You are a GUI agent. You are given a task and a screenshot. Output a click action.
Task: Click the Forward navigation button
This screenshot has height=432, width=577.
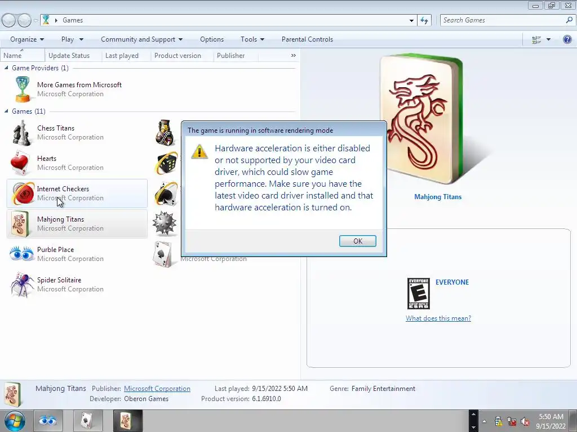24,20
